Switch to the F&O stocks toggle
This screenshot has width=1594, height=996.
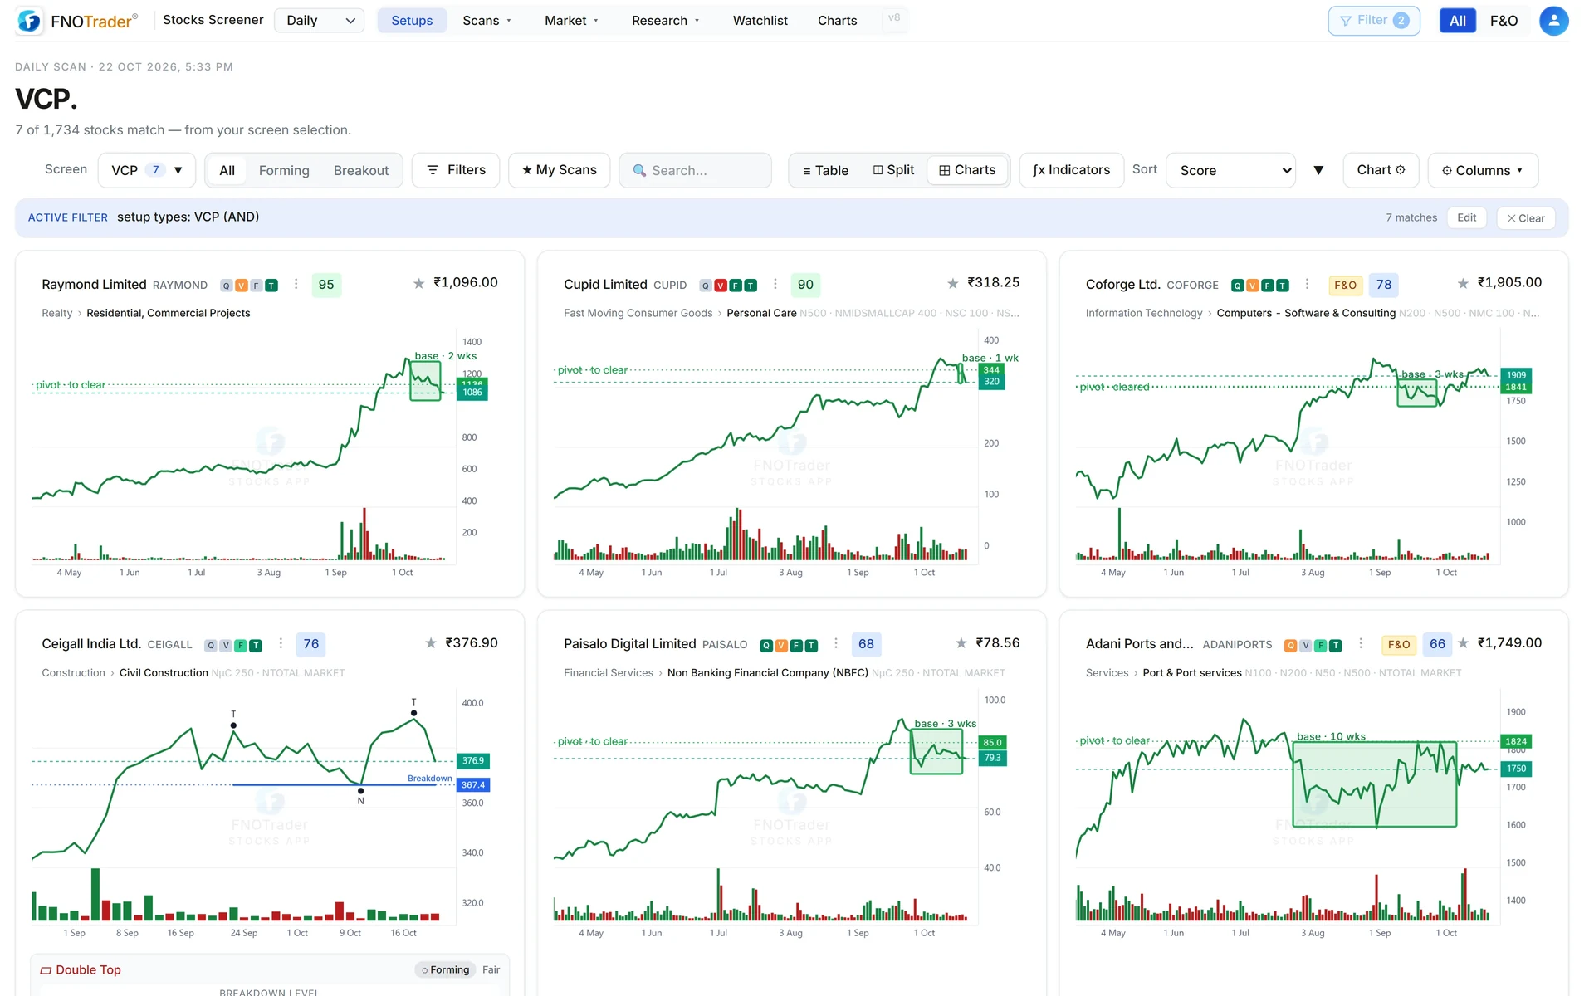coord(1504,21)
